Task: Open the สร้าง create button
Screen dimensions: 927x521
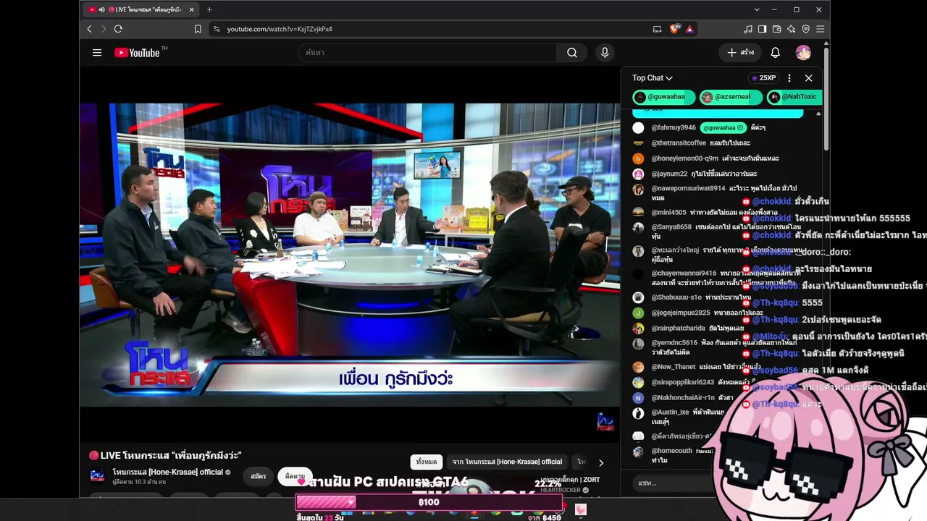Action: (x=740, y=52)
